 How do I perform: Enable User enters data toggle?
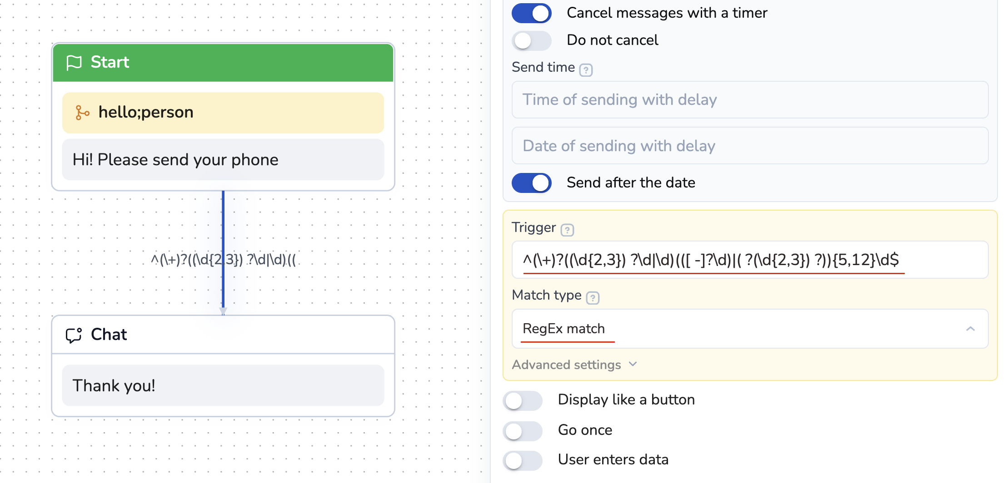523,460
